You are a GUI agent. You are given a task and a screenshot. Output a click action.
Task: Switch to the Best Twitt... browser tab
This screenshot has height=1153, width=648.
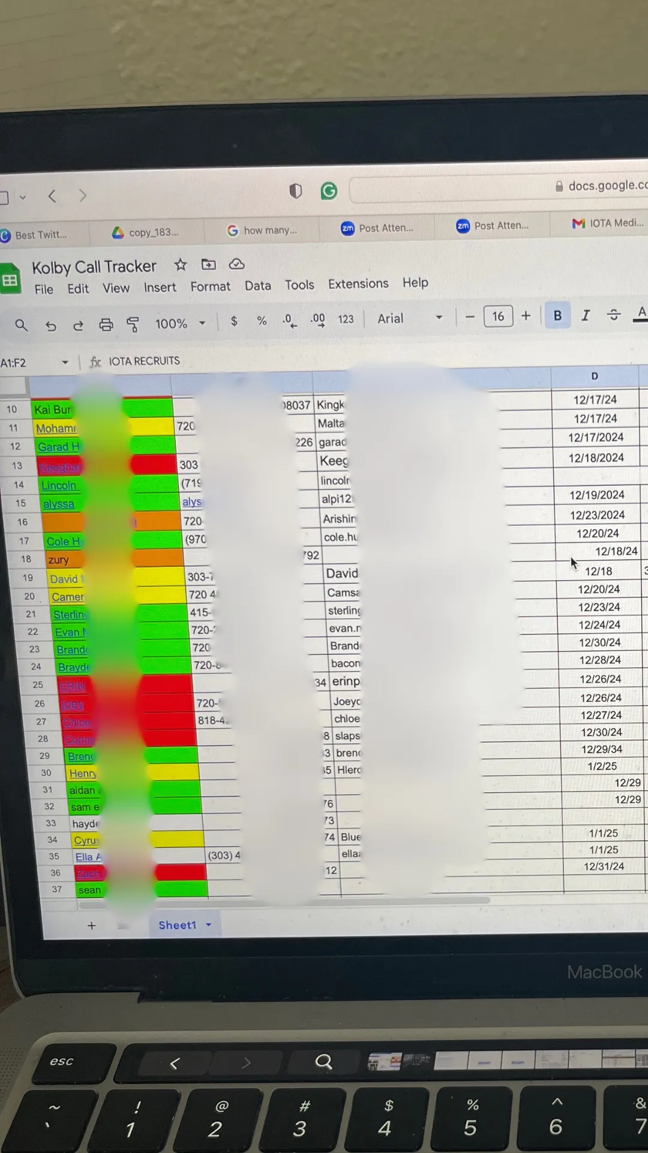pyautogui.click(x=42, y=235)
